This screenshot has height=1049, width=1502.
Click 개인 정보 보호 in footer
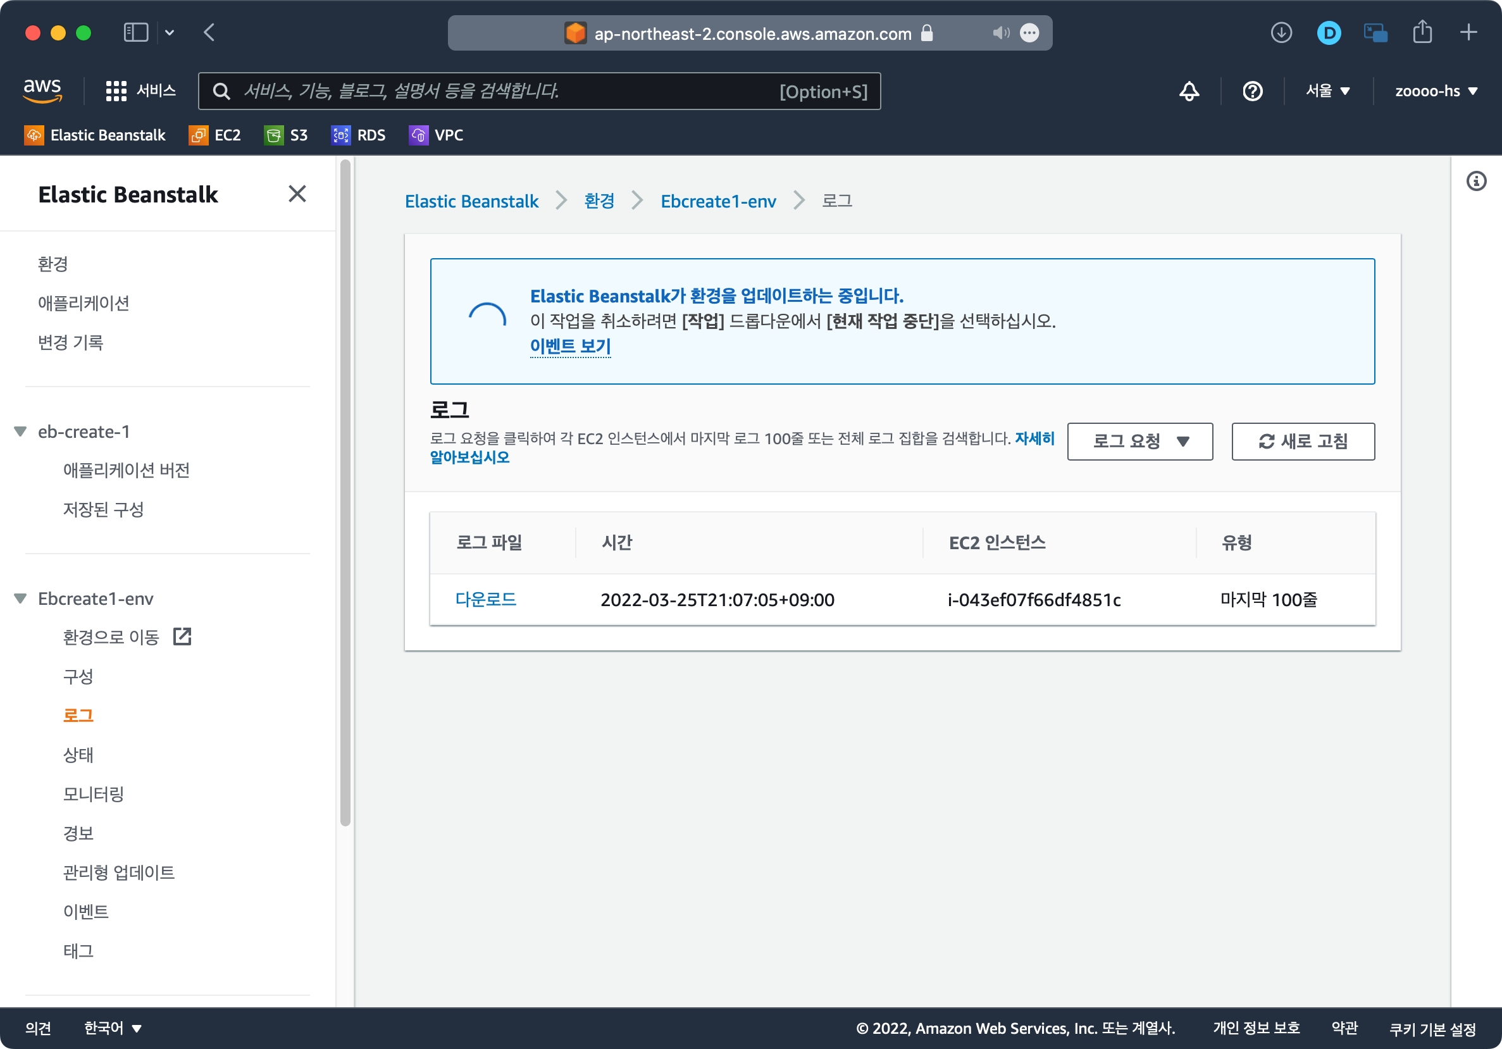click(x=1256, y=1028)
